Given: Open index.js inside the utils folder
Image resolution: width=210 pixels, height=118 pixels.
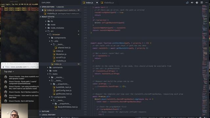Looking at the screenshot, I should 60,51.
